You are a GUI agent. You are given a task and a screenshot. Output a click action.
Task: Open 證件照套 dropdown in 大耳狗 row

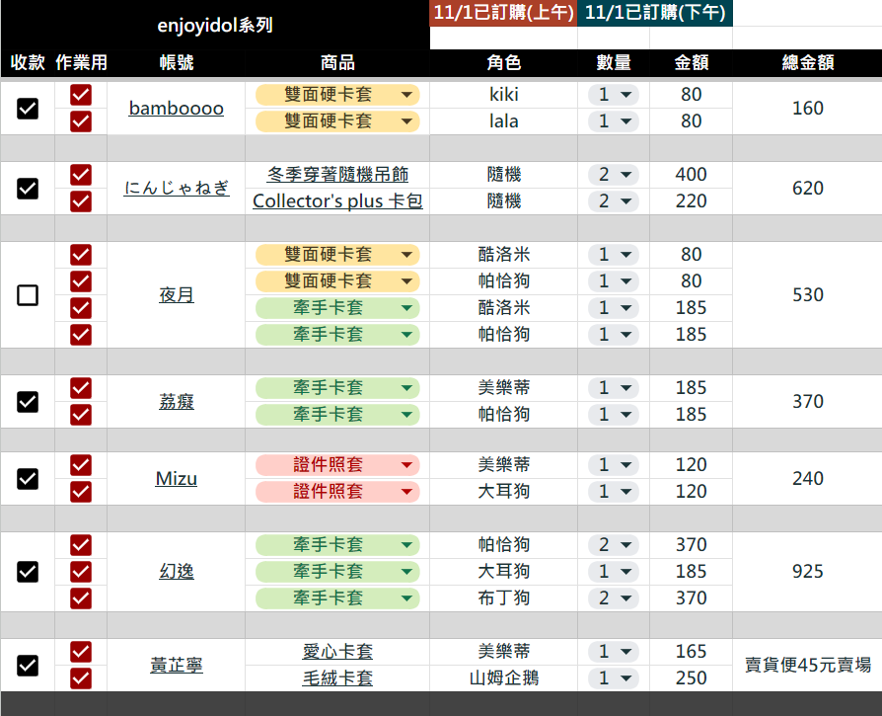(337, 492)
